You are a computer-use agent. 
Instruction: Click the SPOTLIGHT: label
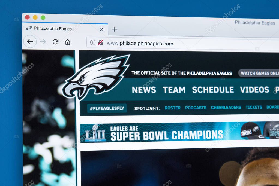[147, 108]
